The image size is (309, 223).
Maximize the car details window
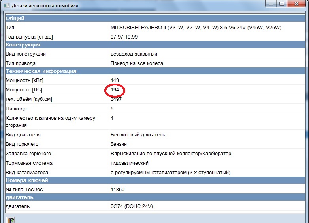(x=281, y=4)
